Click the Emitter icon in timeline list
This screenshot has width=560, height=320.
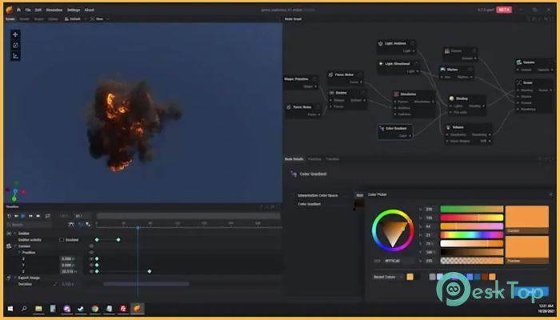click(x=9, y=234)
